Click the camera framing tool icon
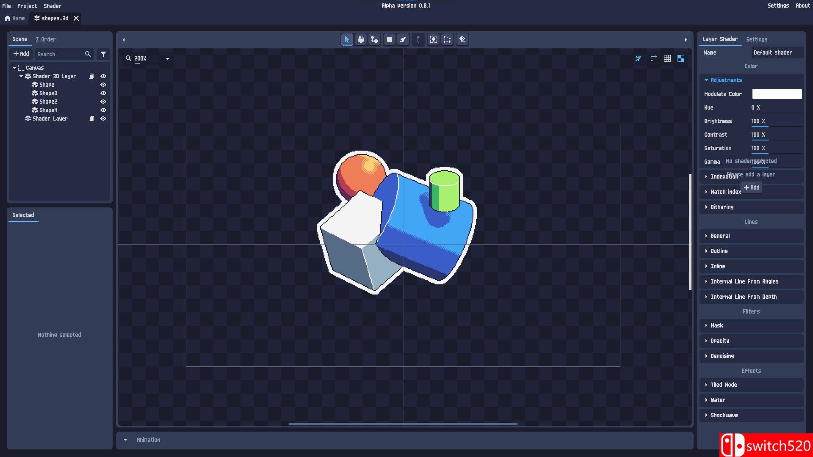 point(434,39)
